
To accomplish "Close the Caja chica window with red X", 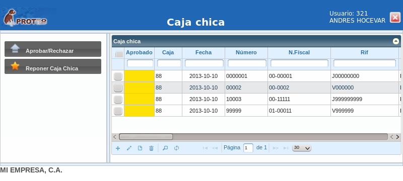I will tap(395, 18).
